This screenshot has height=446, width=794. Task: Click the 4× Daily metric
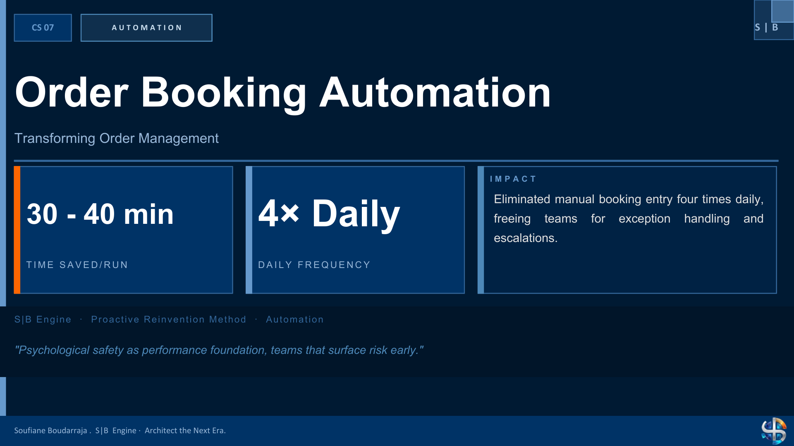329,214
